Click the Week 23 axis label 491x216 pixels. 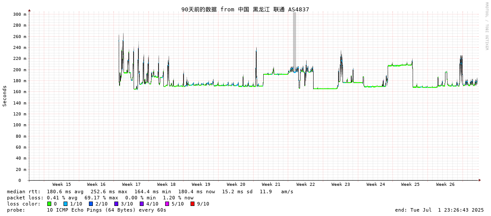point(341,185)
